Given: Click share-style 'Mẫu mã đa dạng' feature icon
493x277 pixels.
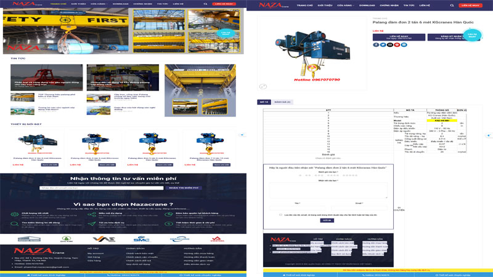Looking at the screenshot, I should (x=91, y=214).
